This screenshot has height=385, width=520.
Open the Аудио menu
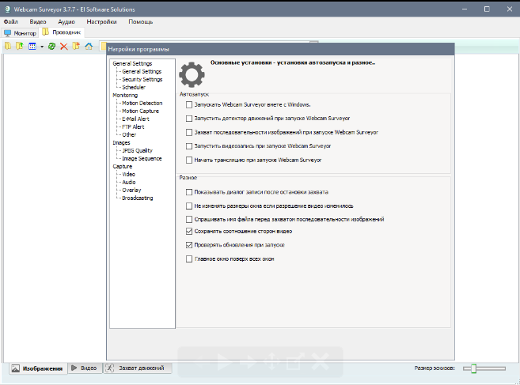click(x=66, y=22)
